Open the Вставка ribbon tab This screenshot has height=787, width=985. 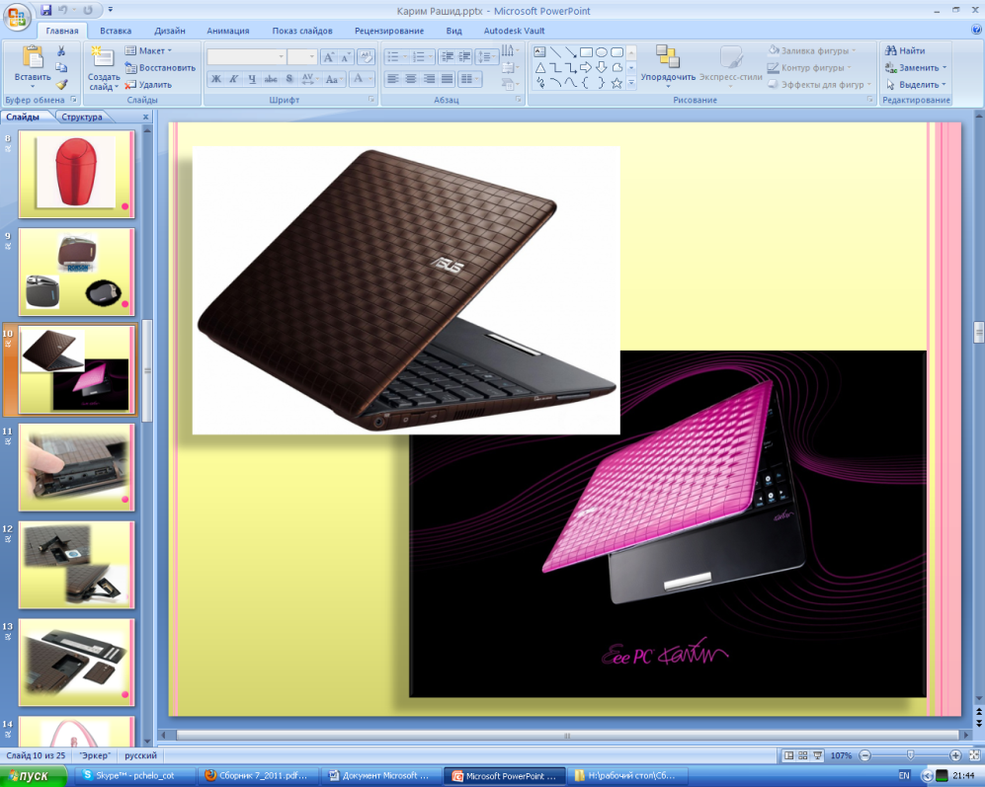[x=116, y=31]
